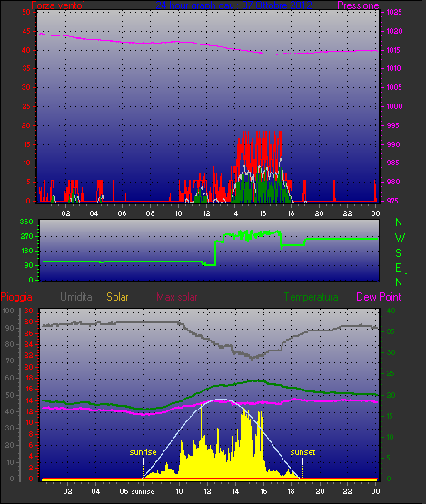The width and height of the screenshot is (426, 504).
Task: Click the sunrise marker label in solar chart
Action: click(143, 452)
